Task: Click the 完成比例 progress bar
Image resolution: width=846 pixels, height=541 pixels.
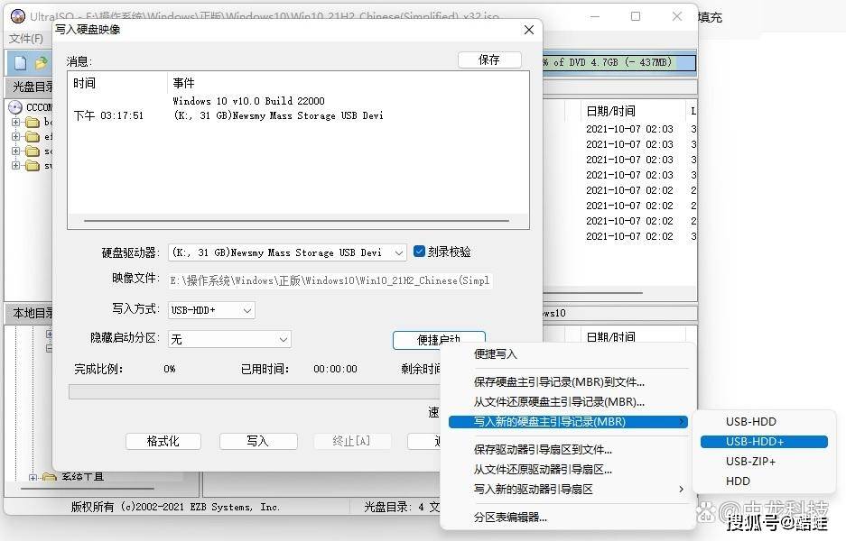Action: coord(254,391)
